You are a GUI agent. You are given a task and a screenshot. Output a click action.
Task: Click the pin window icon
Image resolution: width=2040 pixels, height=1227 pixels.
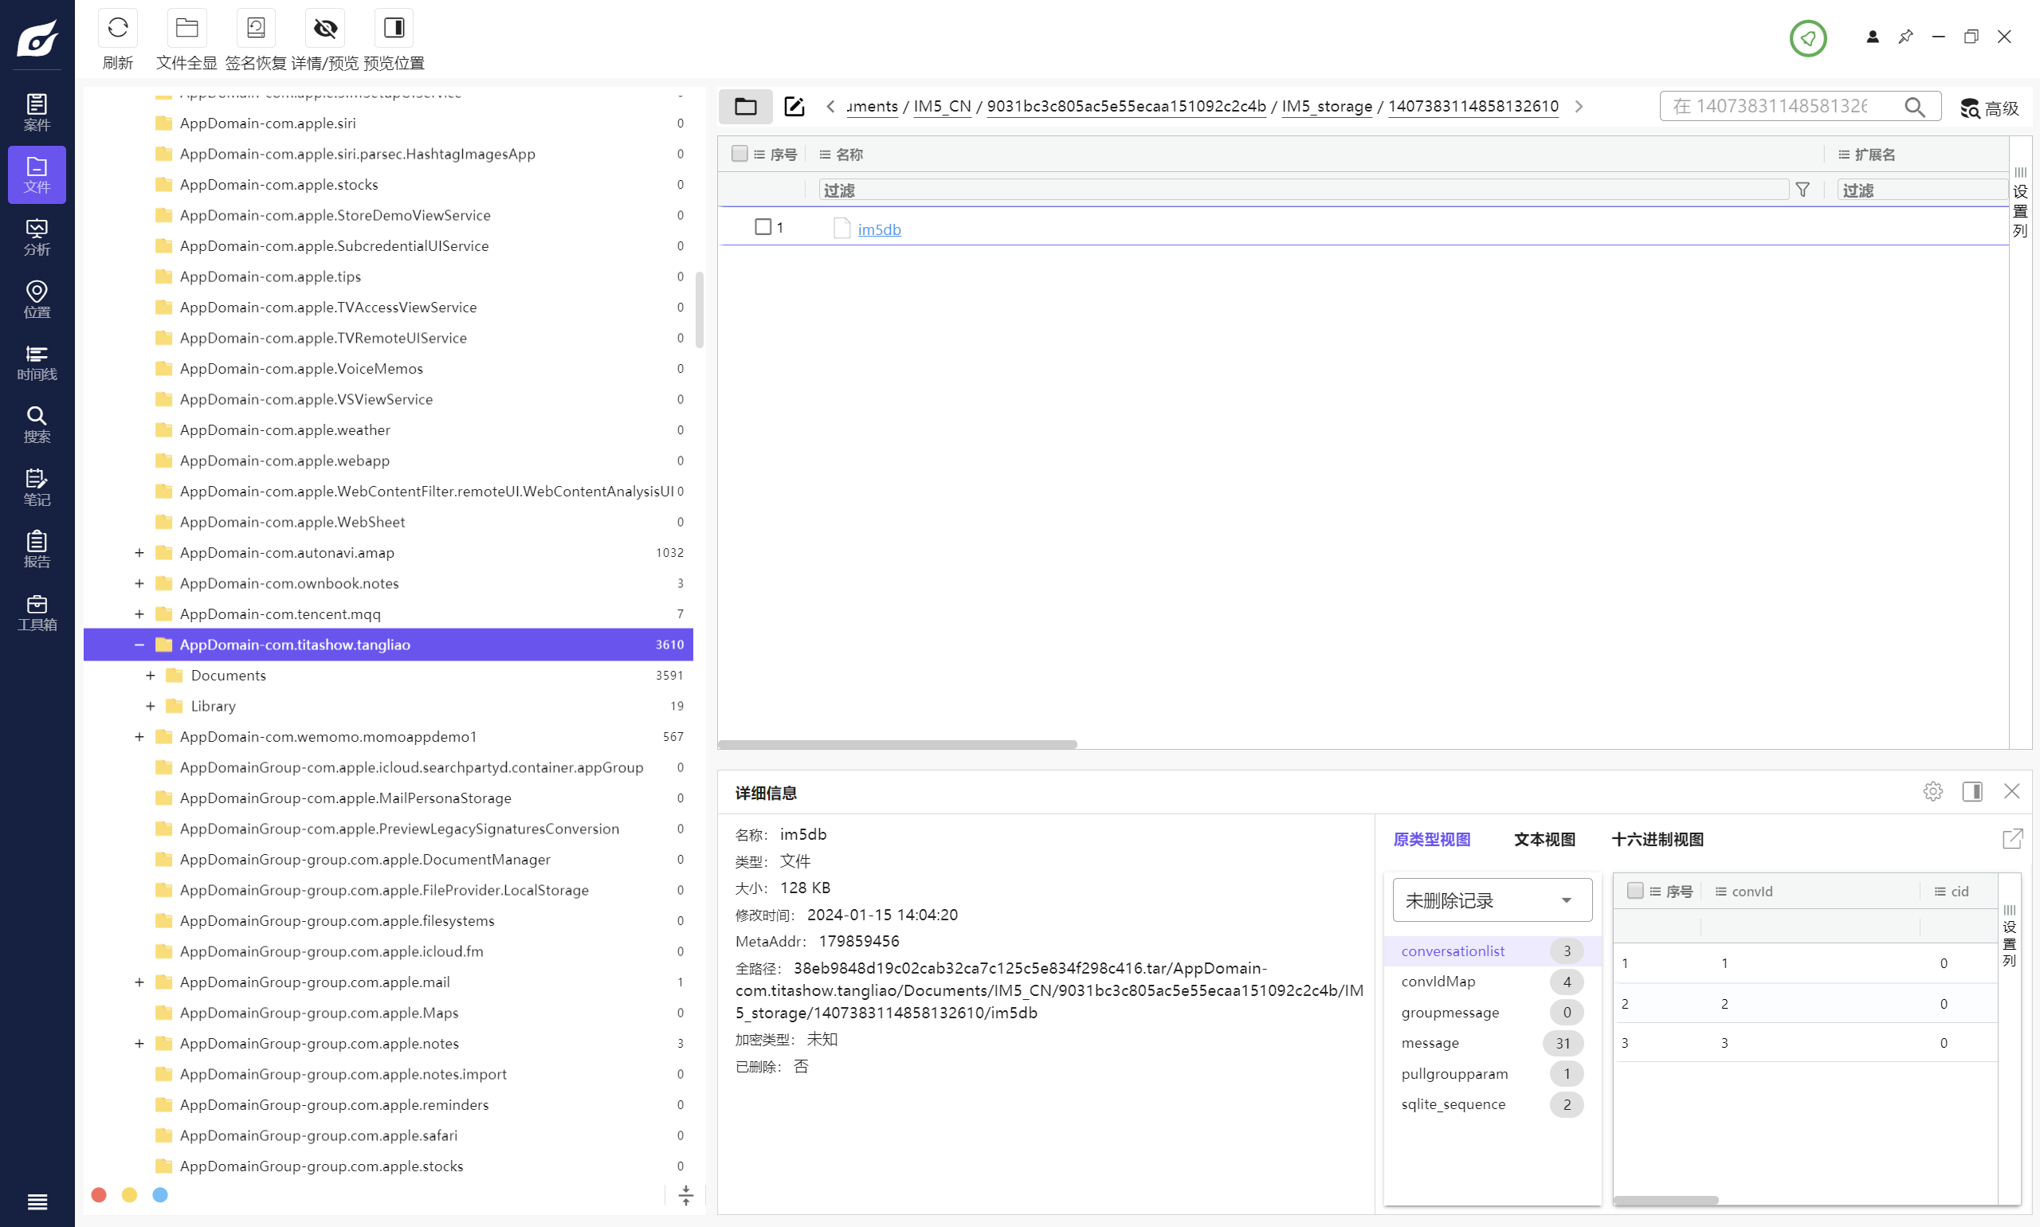tap(1905, 37)
